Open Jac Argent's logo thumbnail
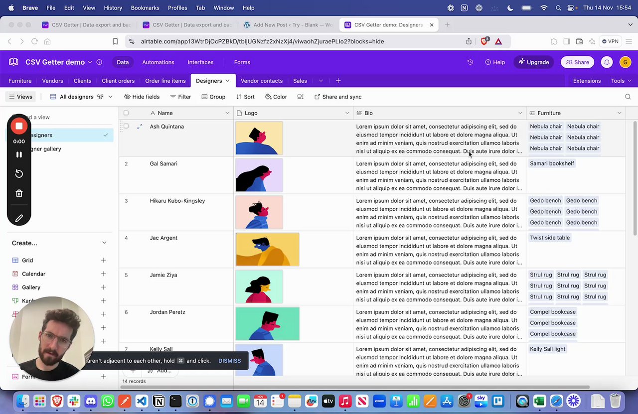The width and height of the screenshot is (638, 414). coord(268,250)
